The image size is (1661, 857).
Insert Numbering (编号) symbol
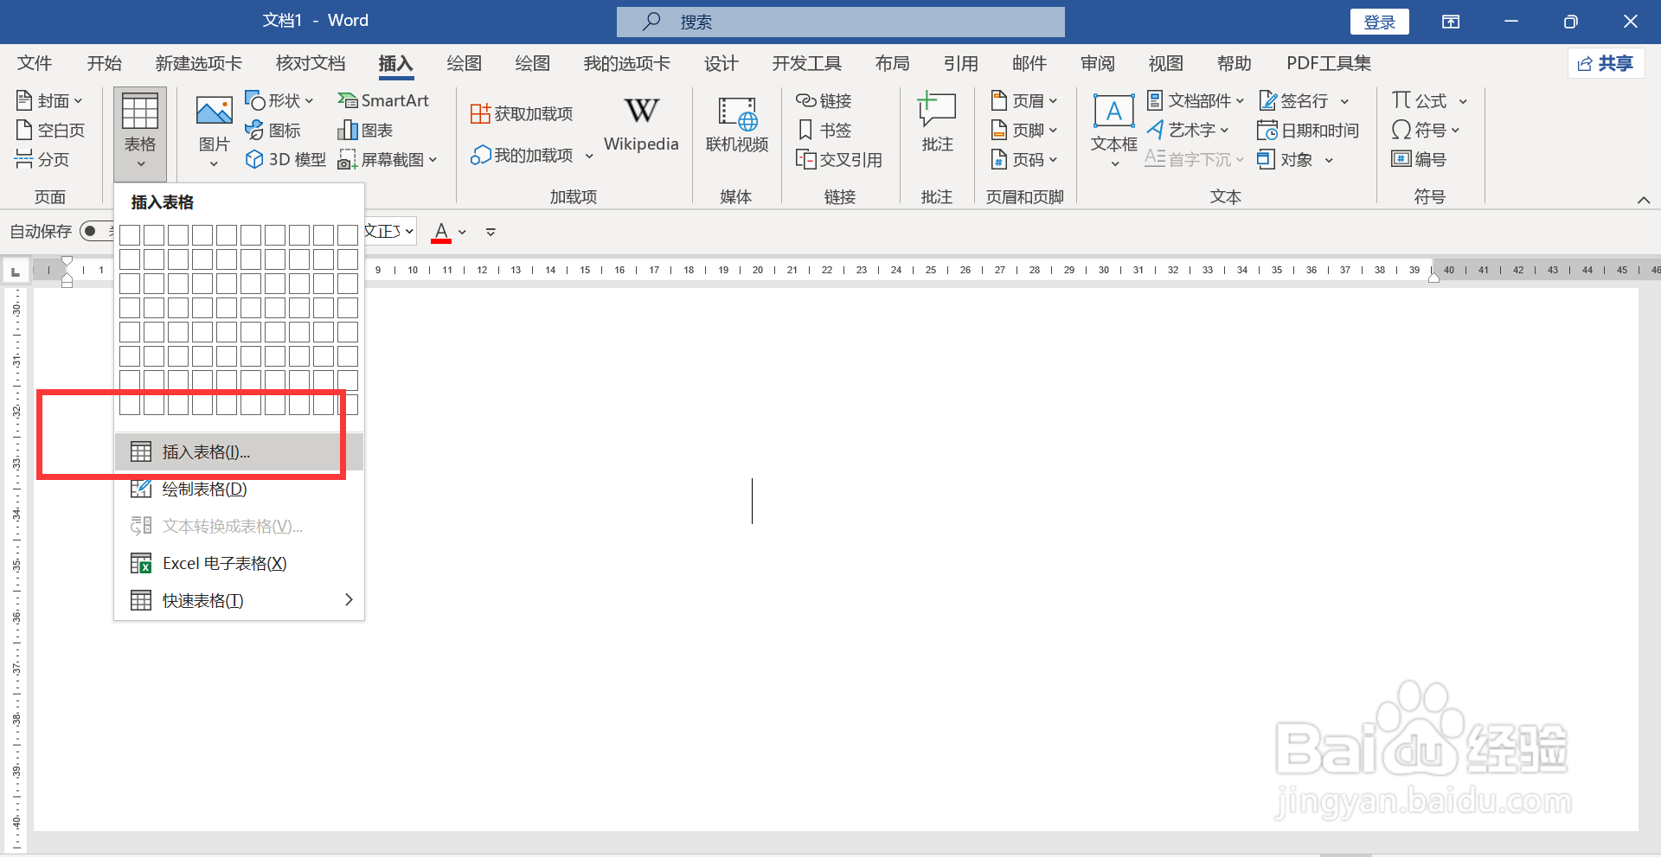(1419, 160)
